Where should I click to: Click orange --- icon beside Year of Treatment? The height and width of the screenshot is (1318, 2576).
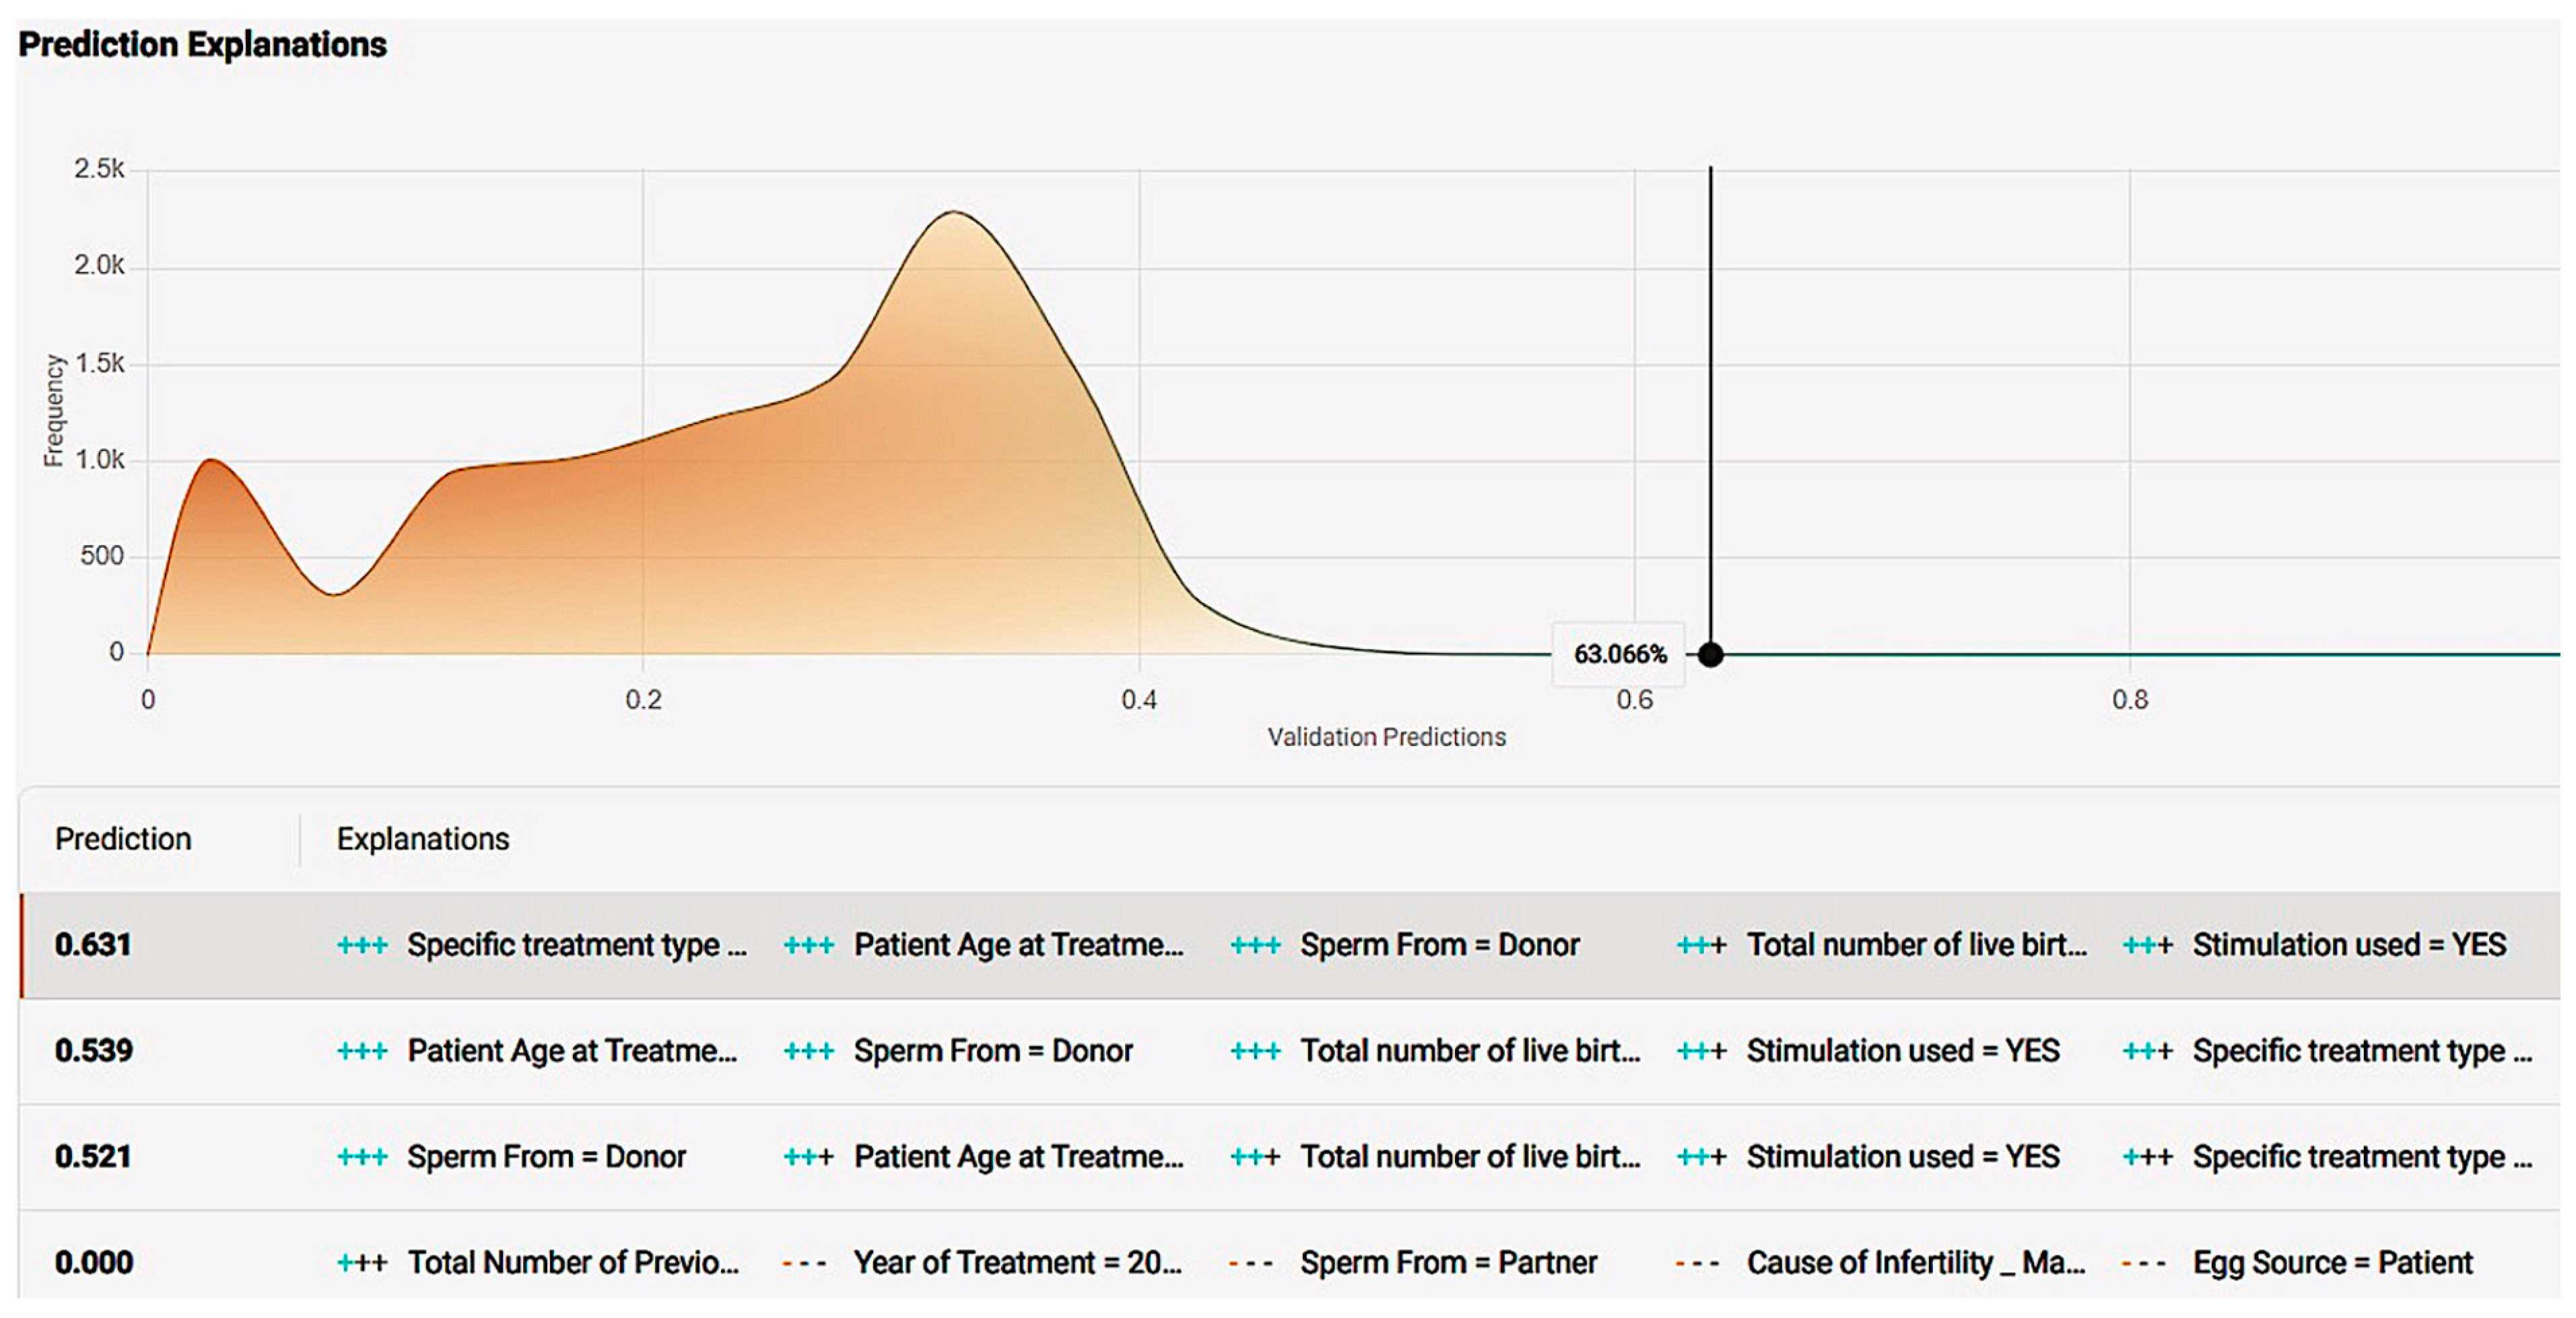[805, 1263]
